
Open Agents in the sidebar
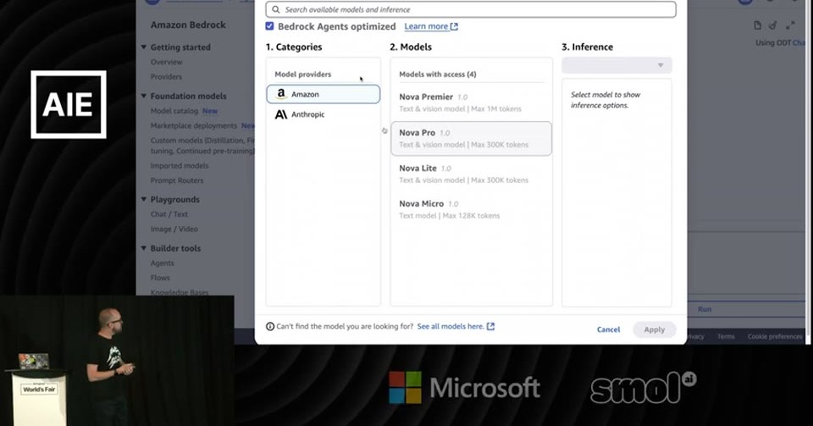click(163, 263)
